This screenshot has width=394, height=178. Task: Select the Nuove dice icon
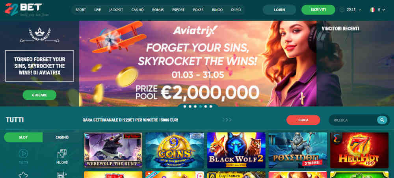pyautogui.click(x=62, y=154)
